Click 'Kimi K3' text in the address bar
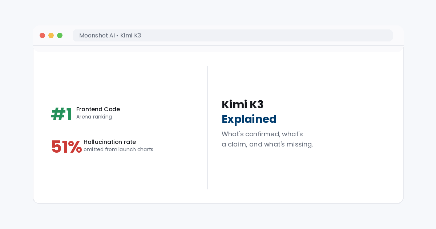Image resolution: width=436 pixels, height=229 pixels. click(130, 36)
